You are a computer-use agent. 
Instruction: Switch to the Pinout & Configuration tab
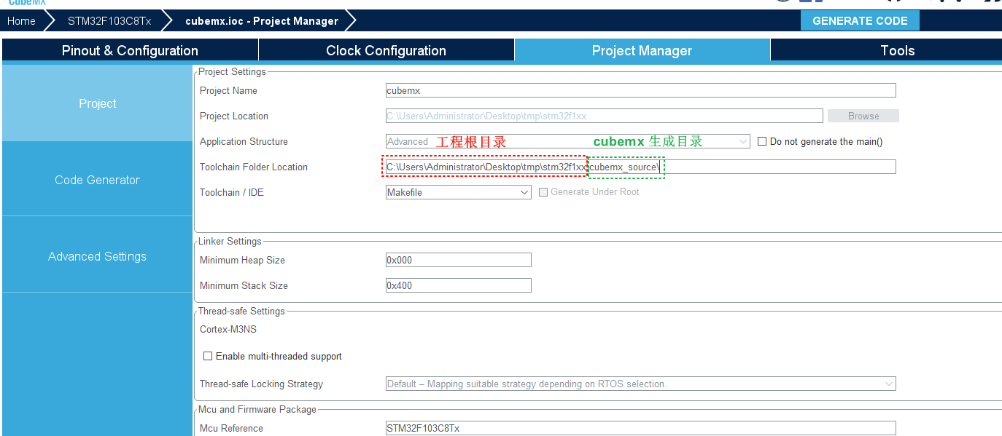coord(130,50)
